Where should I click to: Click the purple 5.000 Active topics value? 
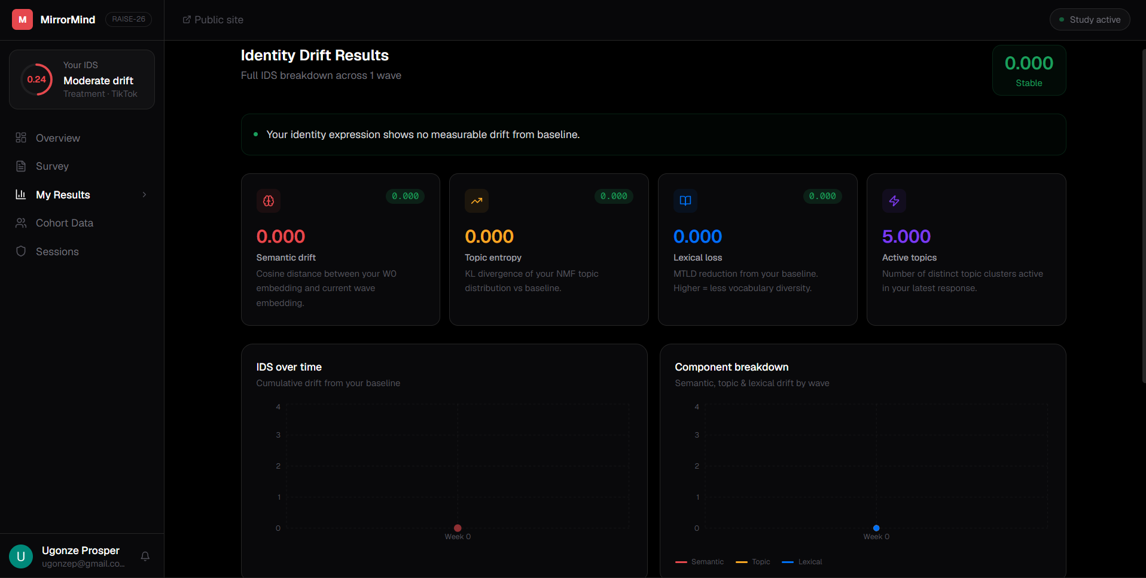pos(906,237)
